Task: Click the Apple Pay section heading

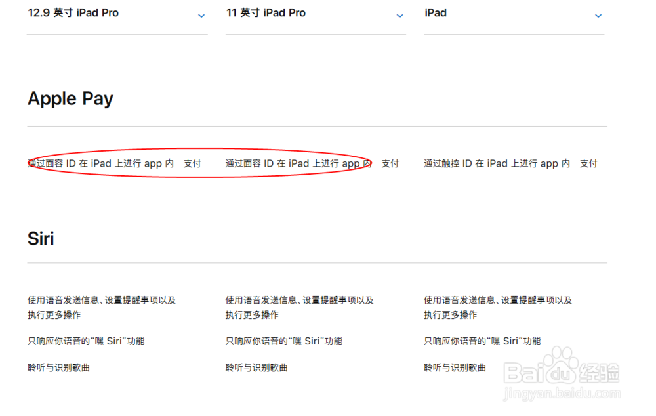Action: pos(70,98)
